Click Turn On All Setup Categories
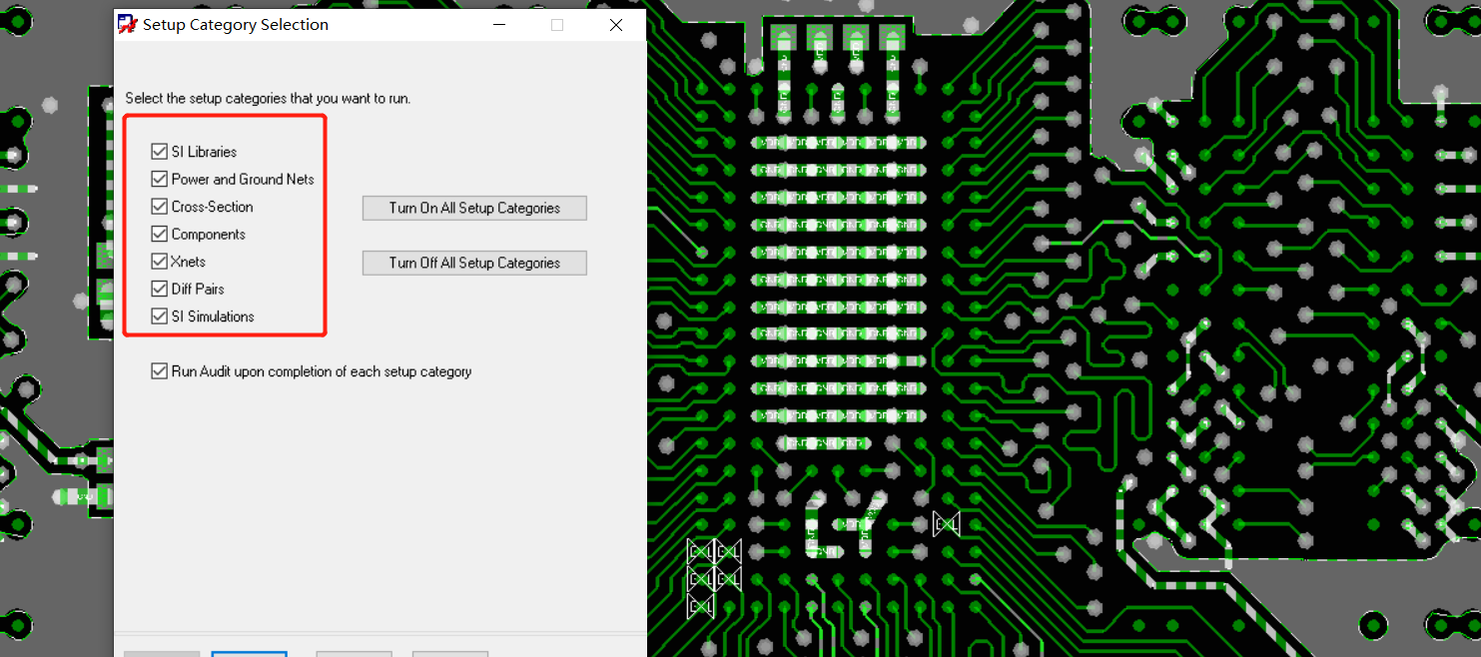 pos(474,208)
